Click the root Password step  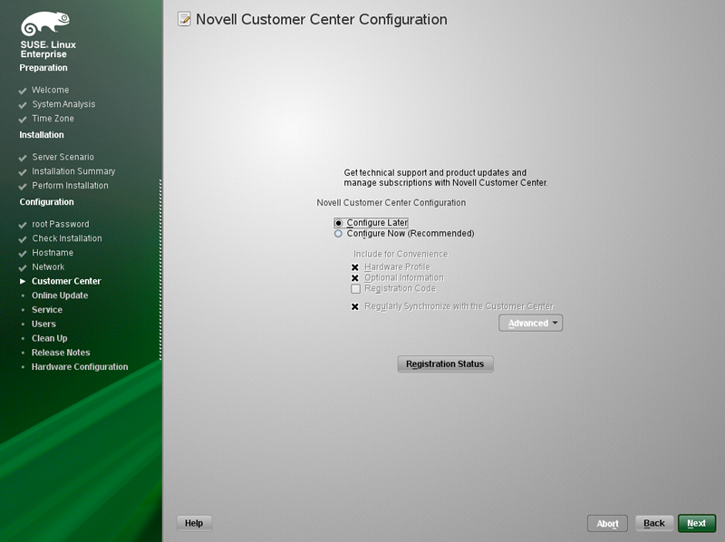tap(61, 224)
